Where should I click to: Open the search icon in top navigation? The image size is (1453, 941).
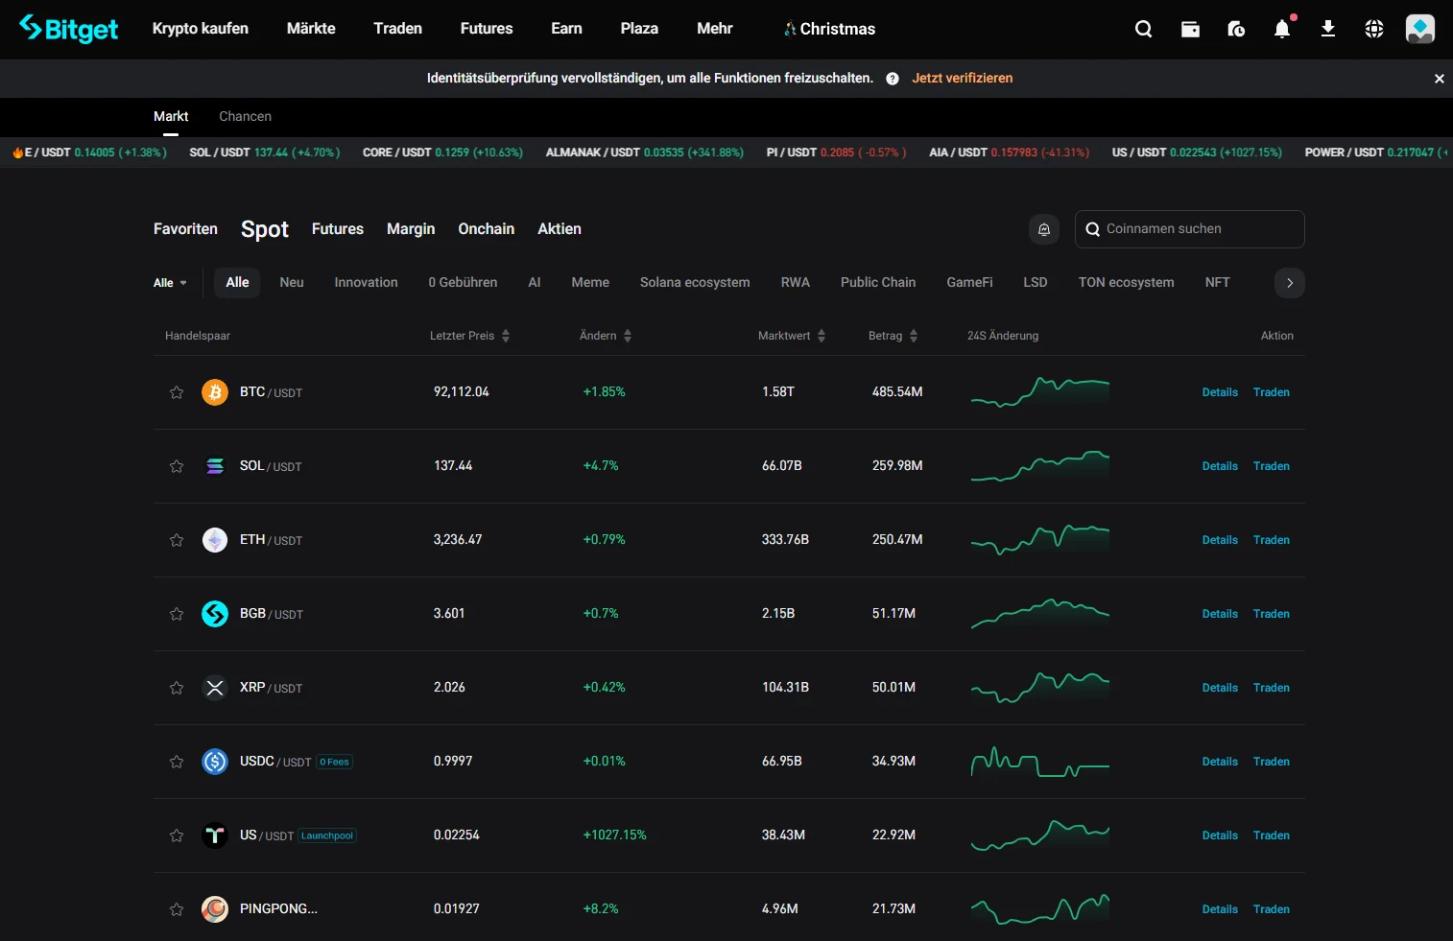click(1143, 29)
